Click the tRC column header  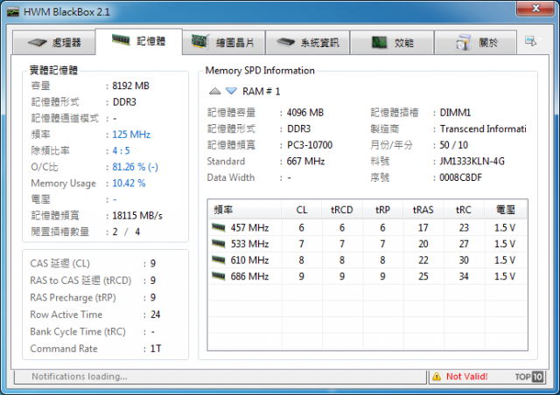click(x=464, y=210)
